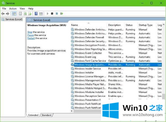The height and width of the screenshot is (122, 166).
Task: Click the Helps prote... description cell
Action: pos(115,33)
